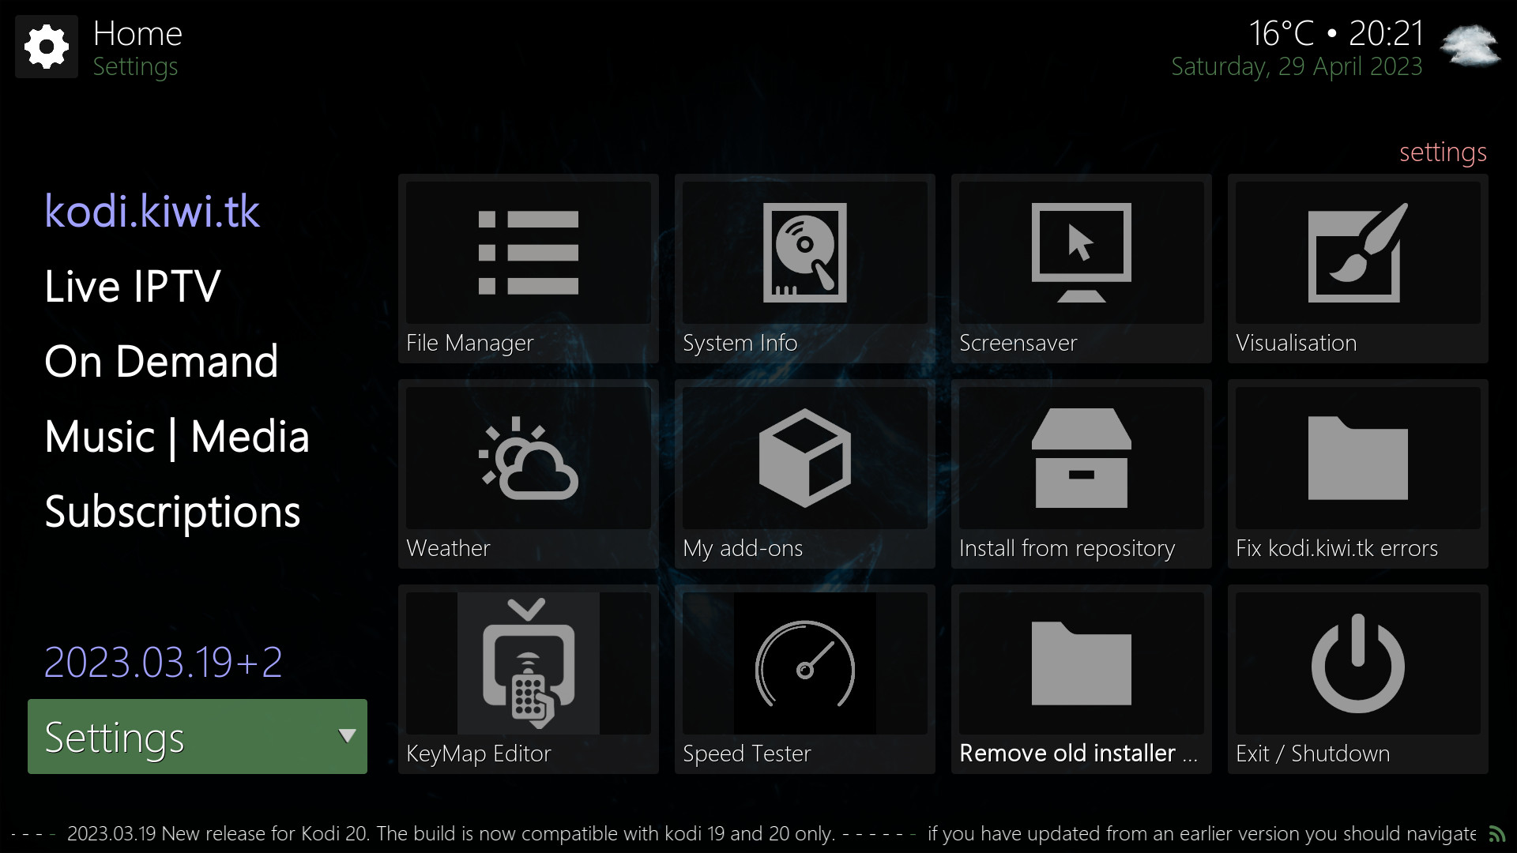Image resolution: width=1517 pixels, height=853 pixels.
Task: Open the Screensaver monitor icon
Action: pos(1081,253)
